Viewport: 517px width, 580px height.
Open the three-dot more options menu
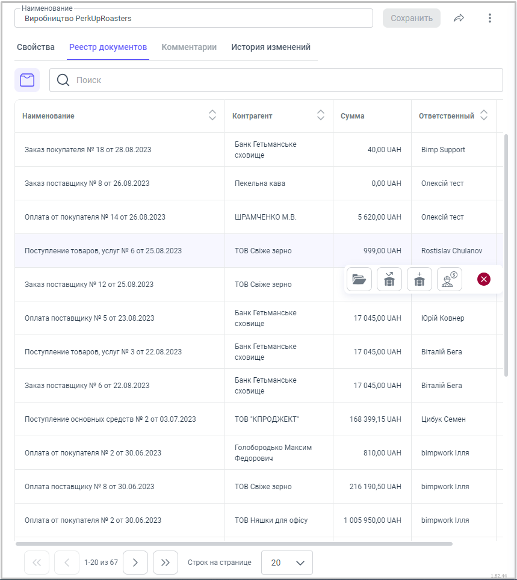(490, 18)
